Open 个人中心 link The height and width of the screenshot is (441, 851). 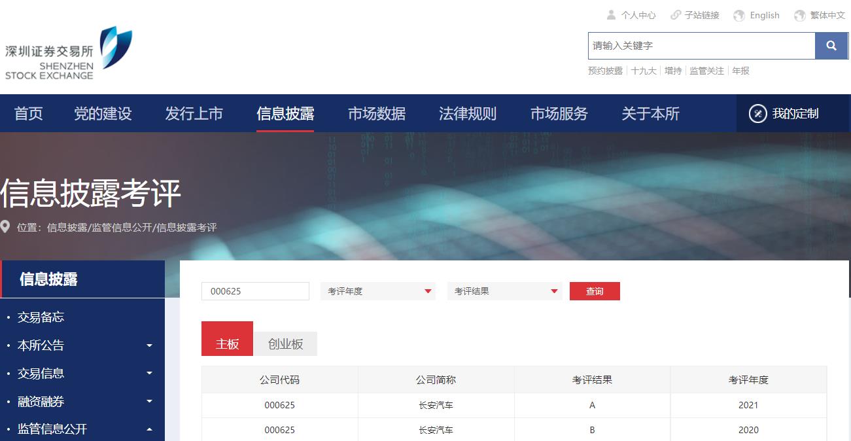(x=638, y=15)
